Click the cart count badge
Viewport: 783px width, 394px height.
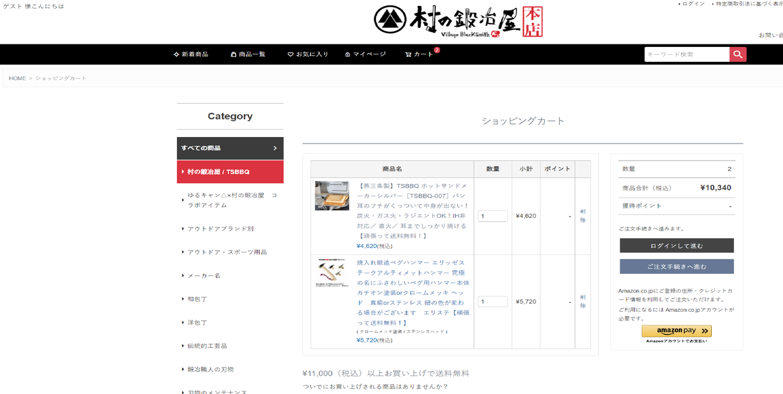[437, 50]
